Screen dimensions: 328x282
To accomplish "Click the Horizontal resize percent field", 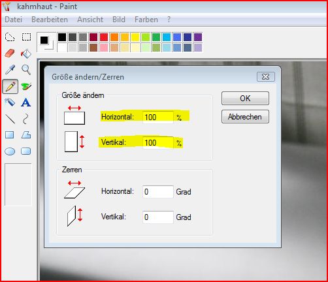I will click(158, 117).
